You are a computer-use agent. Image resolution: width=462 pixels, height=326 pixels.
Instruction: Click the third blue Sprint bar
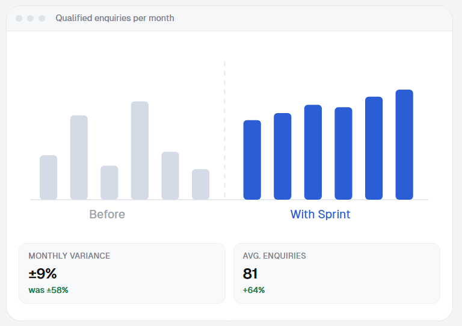(313, 152)
